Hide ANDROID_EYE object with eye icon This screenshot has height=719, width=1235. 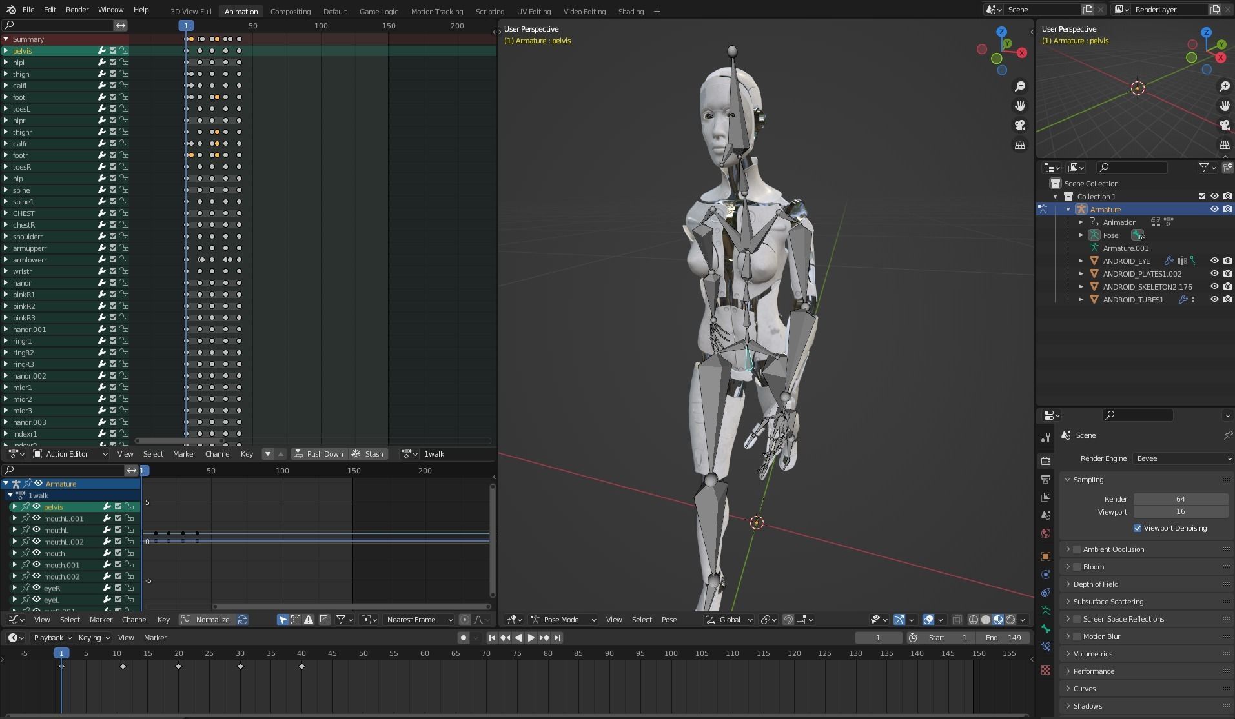click(1214, 261)
